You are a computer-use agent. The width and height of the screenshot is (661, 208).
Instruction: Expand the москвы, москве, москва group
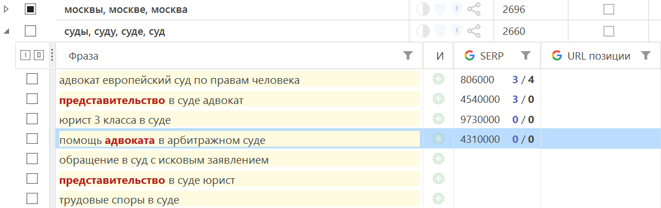(x=6, y=9)
